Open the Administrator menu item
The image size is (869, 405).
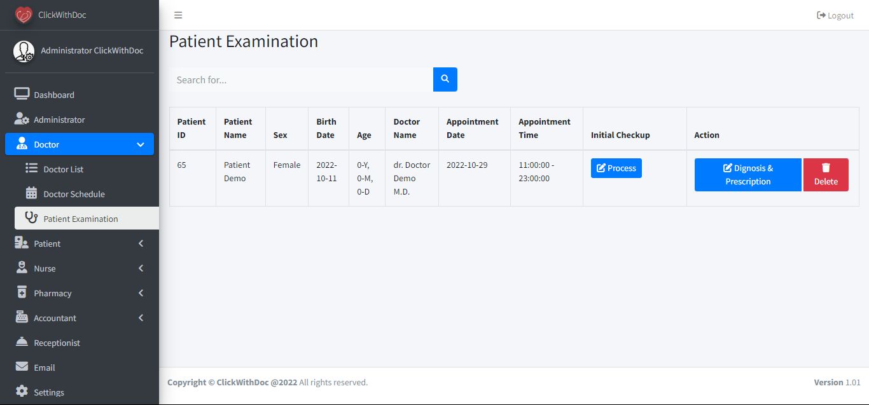[80, 119]
